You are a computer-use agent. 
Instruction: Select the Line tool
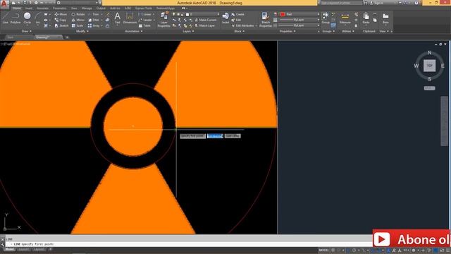(5, 18)
